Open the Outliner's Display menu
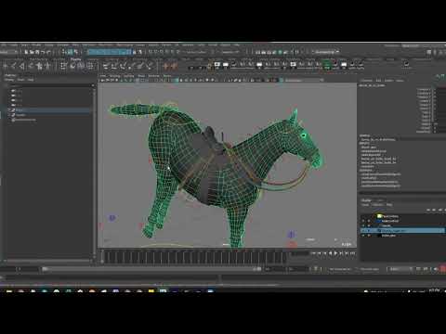The width and height of the screenshot is (446, 334). click(9, 80)
